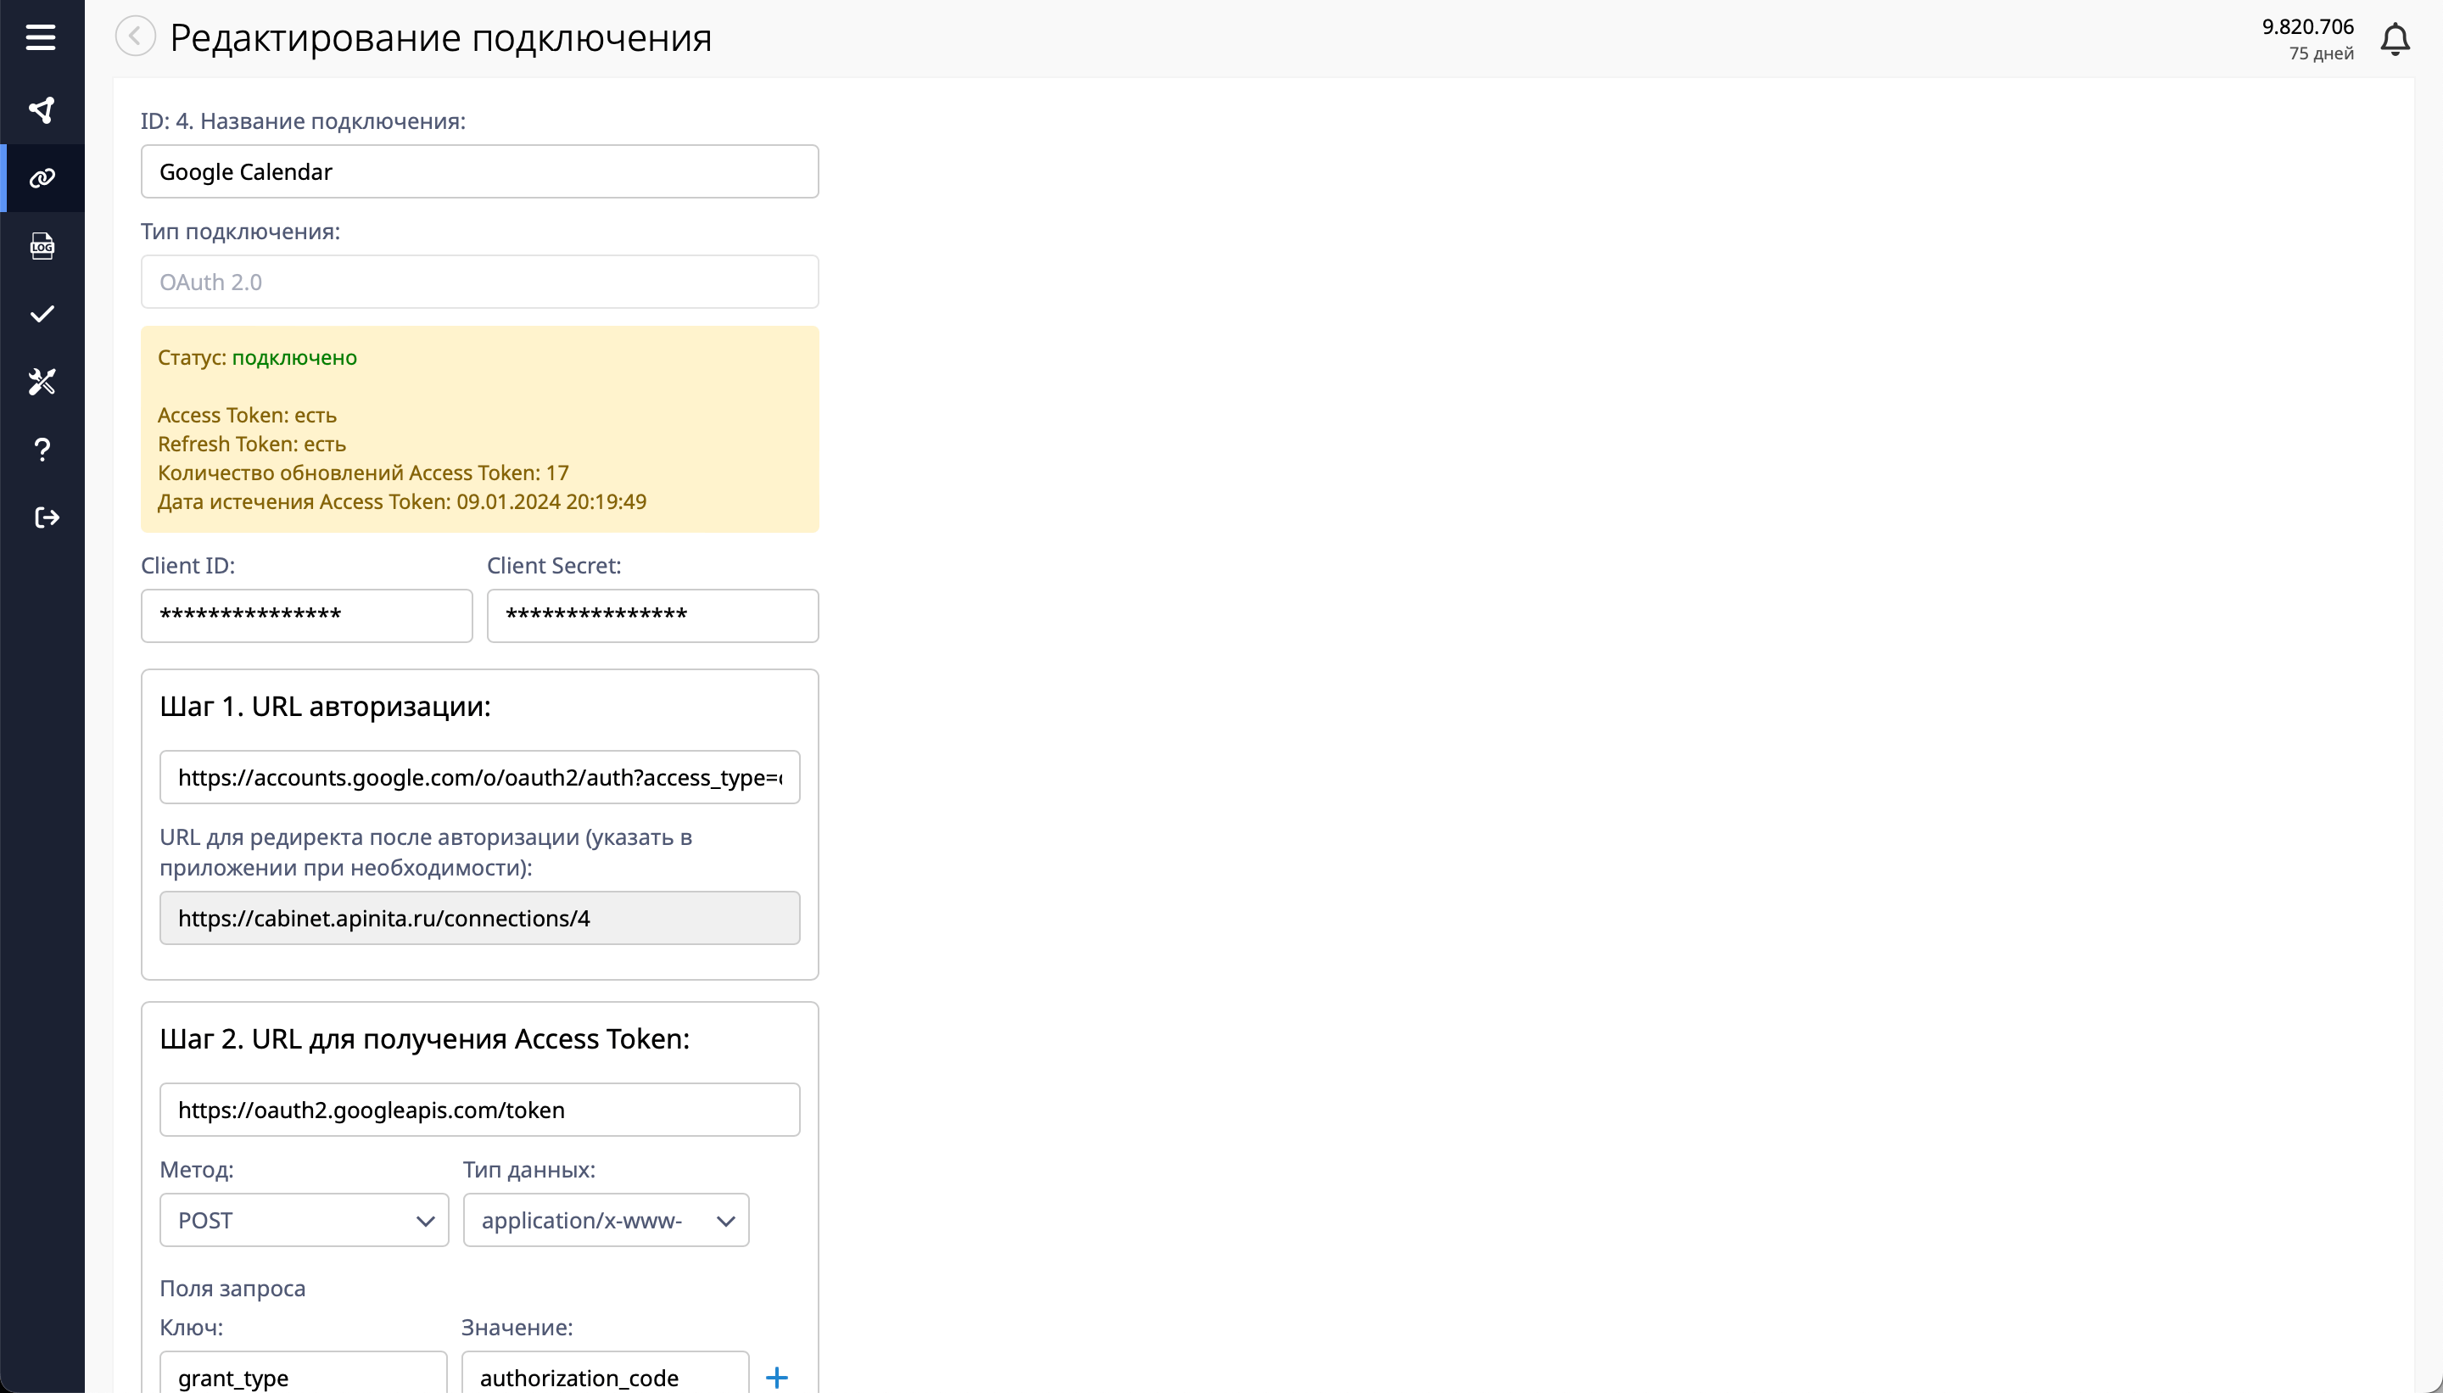Screen dimensions: 2443x1393
Task: Click the Client ID field
Action: point(306,615)
